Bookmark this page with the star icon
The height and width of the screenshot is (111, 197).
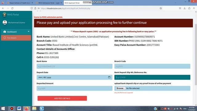click(x=161, y=8)
